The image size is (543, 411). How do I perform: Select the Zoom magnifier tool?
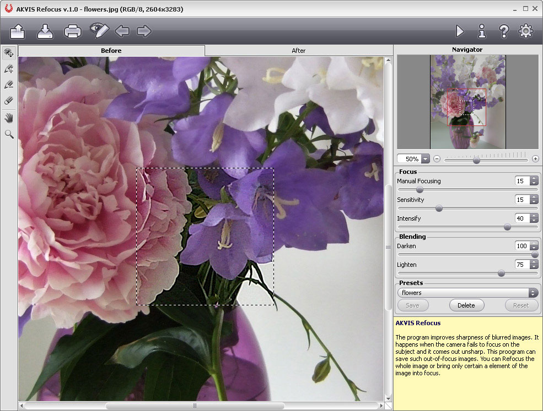coord(9,134)
